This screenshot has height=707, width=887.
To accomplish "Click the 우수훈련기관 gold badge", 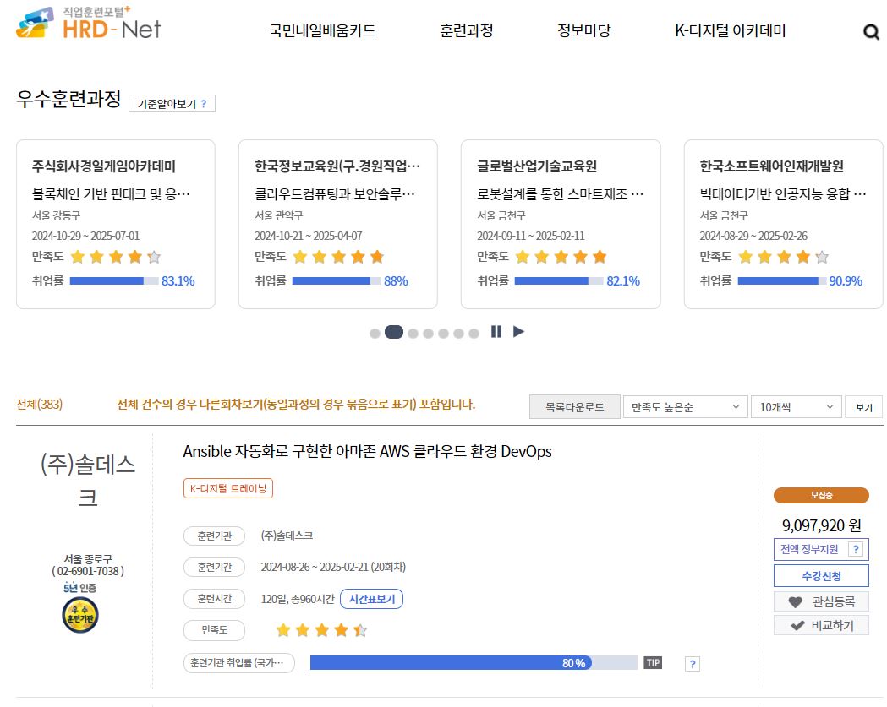I will click(80, 615).
